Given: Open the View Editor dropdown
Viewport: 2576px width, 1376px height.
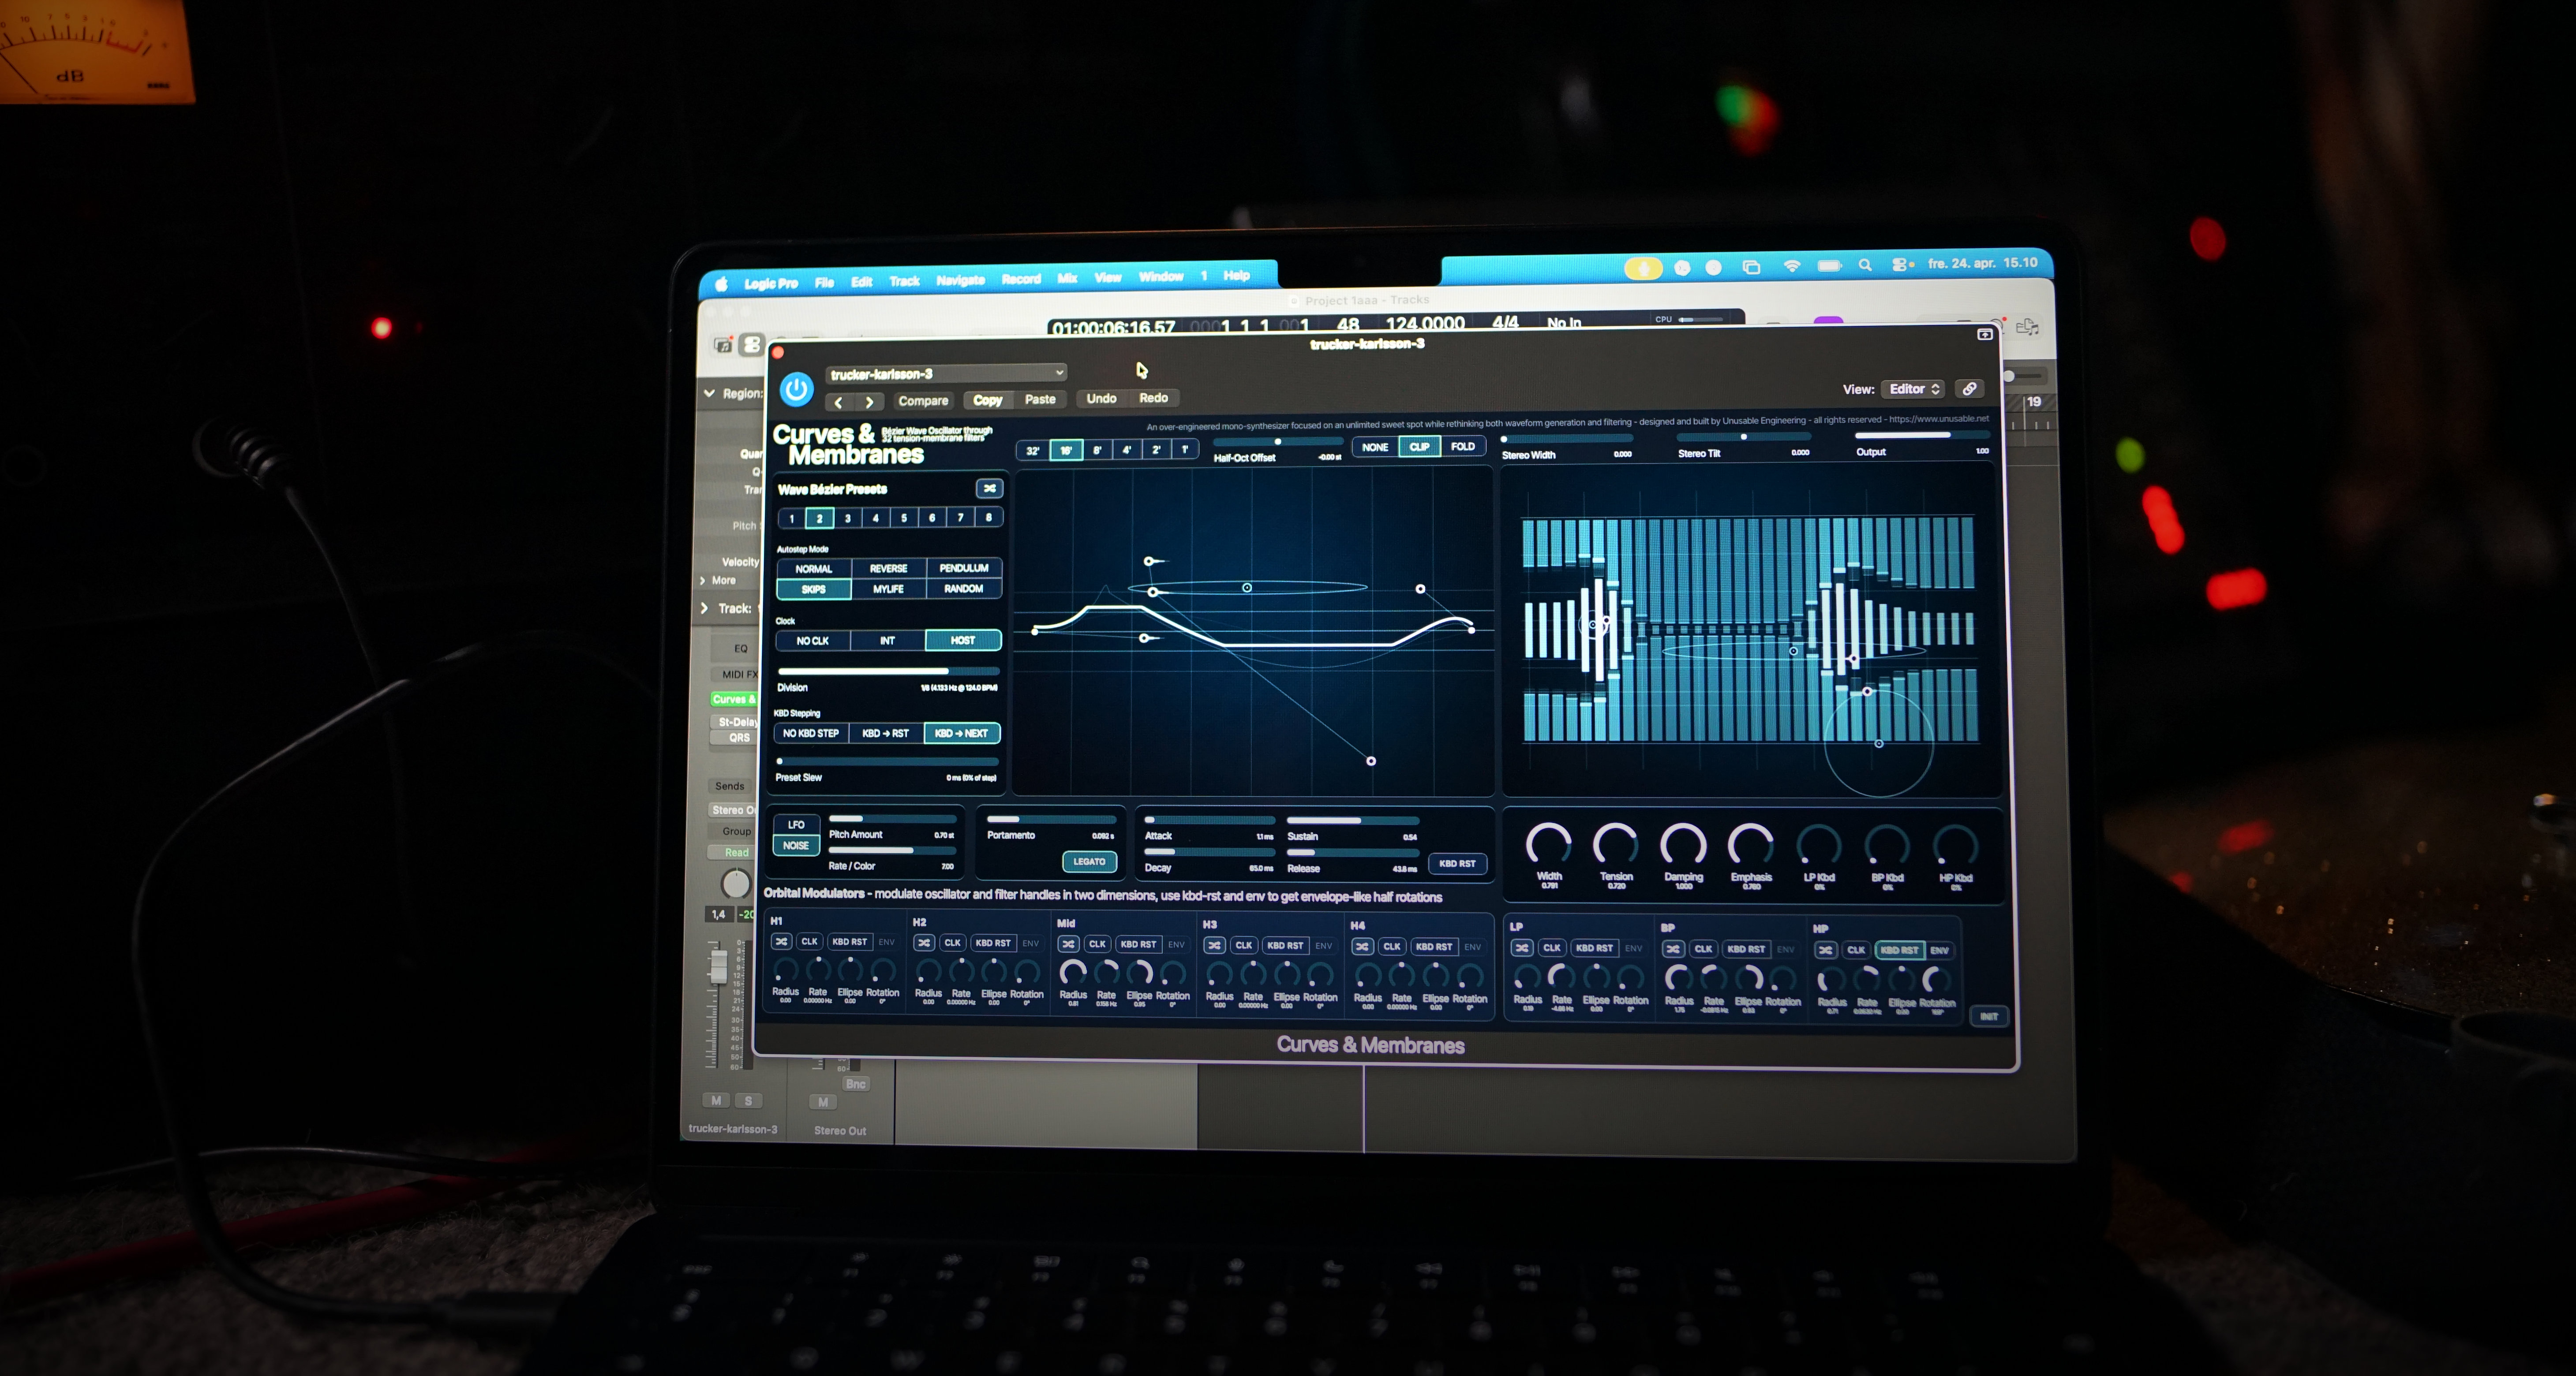Looking at the screenshot, I should 1914,389.
